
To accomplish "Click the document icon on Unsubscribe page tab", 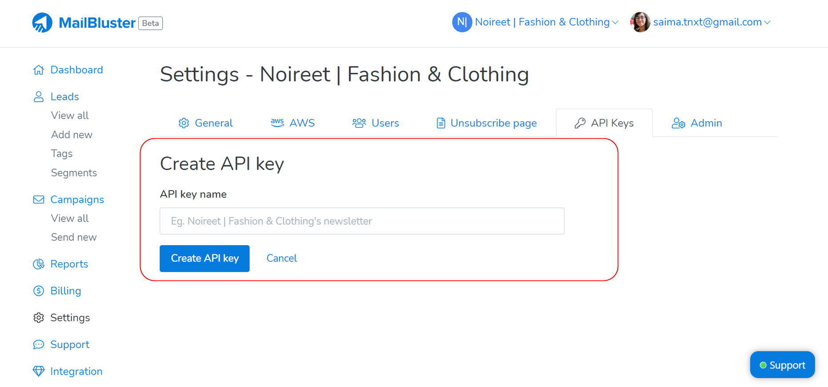I will pos(440,123).
